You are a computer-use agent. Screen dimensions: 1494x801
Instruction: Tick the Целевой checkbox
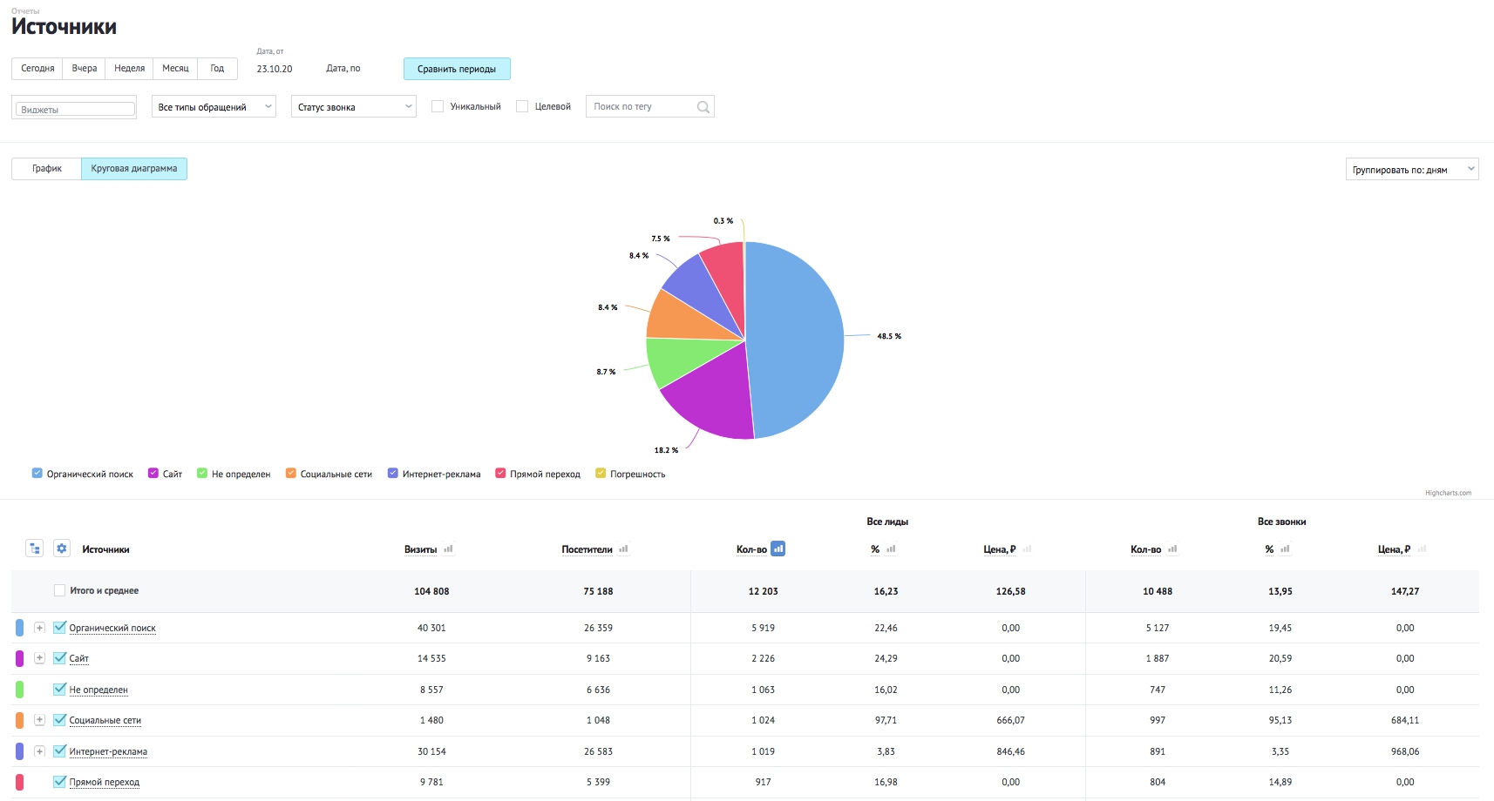pos(522,106)
